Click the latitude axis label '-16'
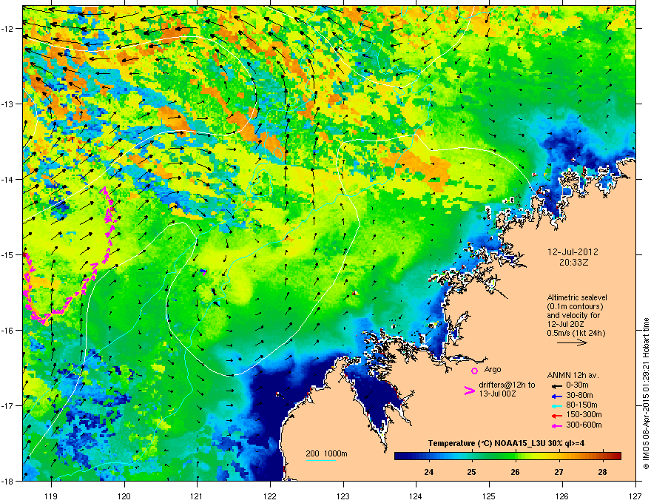Viewport: 651px width, 503px height. click(7, 331)
